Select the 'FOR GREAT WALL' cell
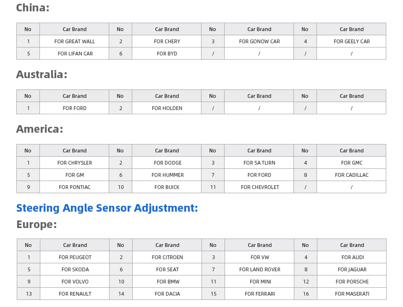The image size is (403, 307). tap(75, 42)
